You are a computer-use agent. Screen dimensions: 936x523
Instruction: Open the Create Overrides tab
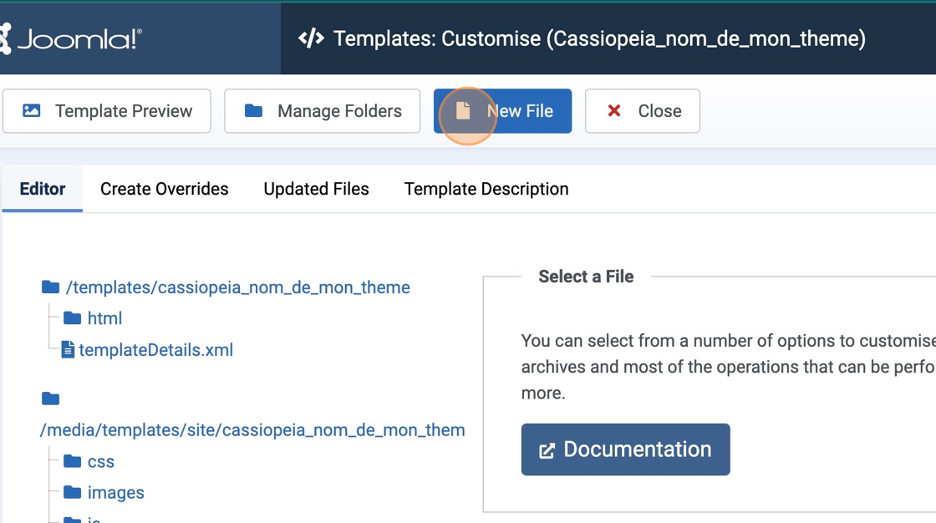tap(164, 189)
